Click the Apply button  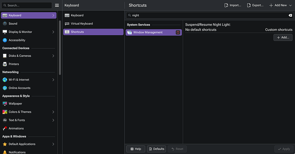(x=284, y=149)
